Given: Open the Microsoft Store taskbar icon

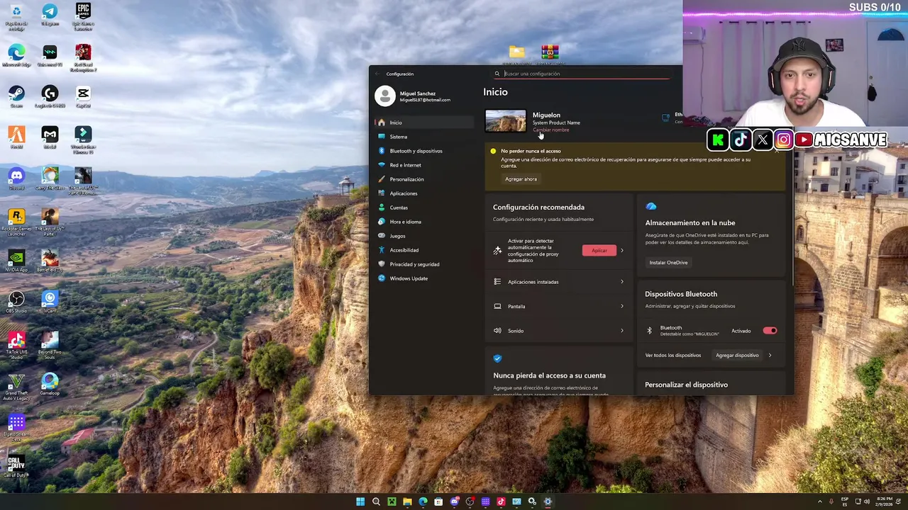Looking at the screenshot, I should [438, 501].
